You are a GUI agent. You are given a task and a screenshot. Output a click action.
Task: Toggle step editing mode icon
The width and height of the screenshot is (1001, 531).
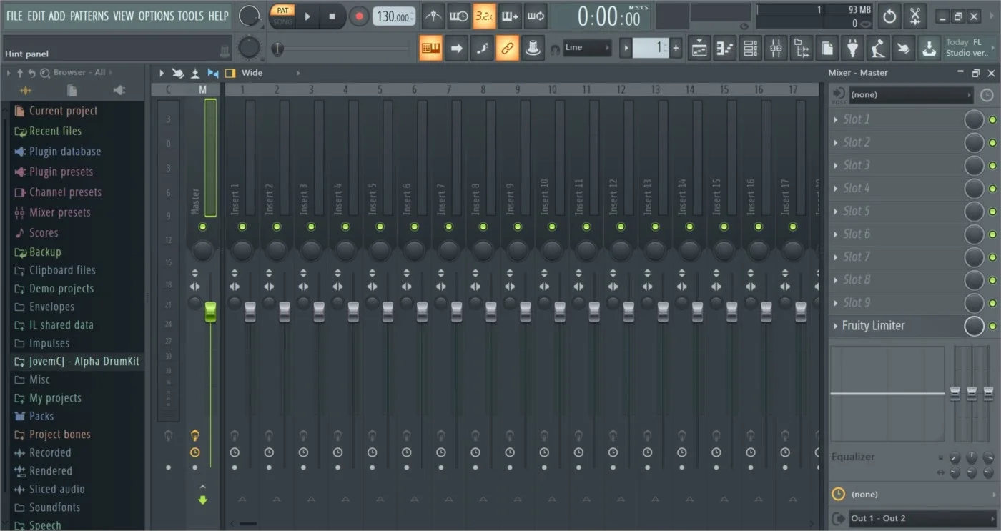[481, 48]
